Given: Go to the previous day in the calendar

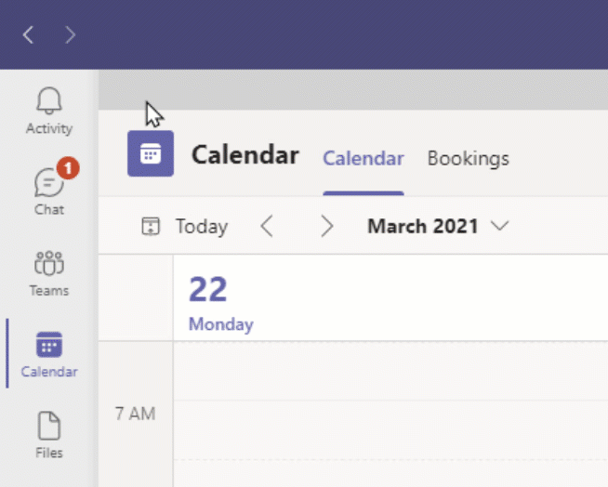Looking at the screenshot, I should click(267, 226).
